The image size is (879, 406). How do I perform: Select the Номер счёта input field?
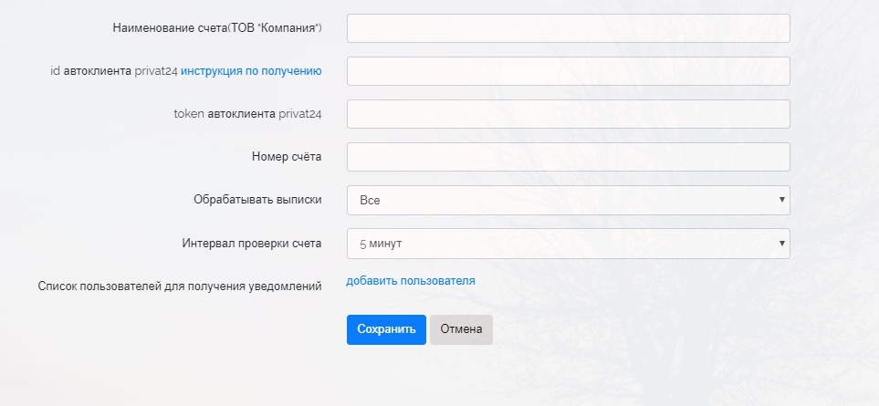568,157
